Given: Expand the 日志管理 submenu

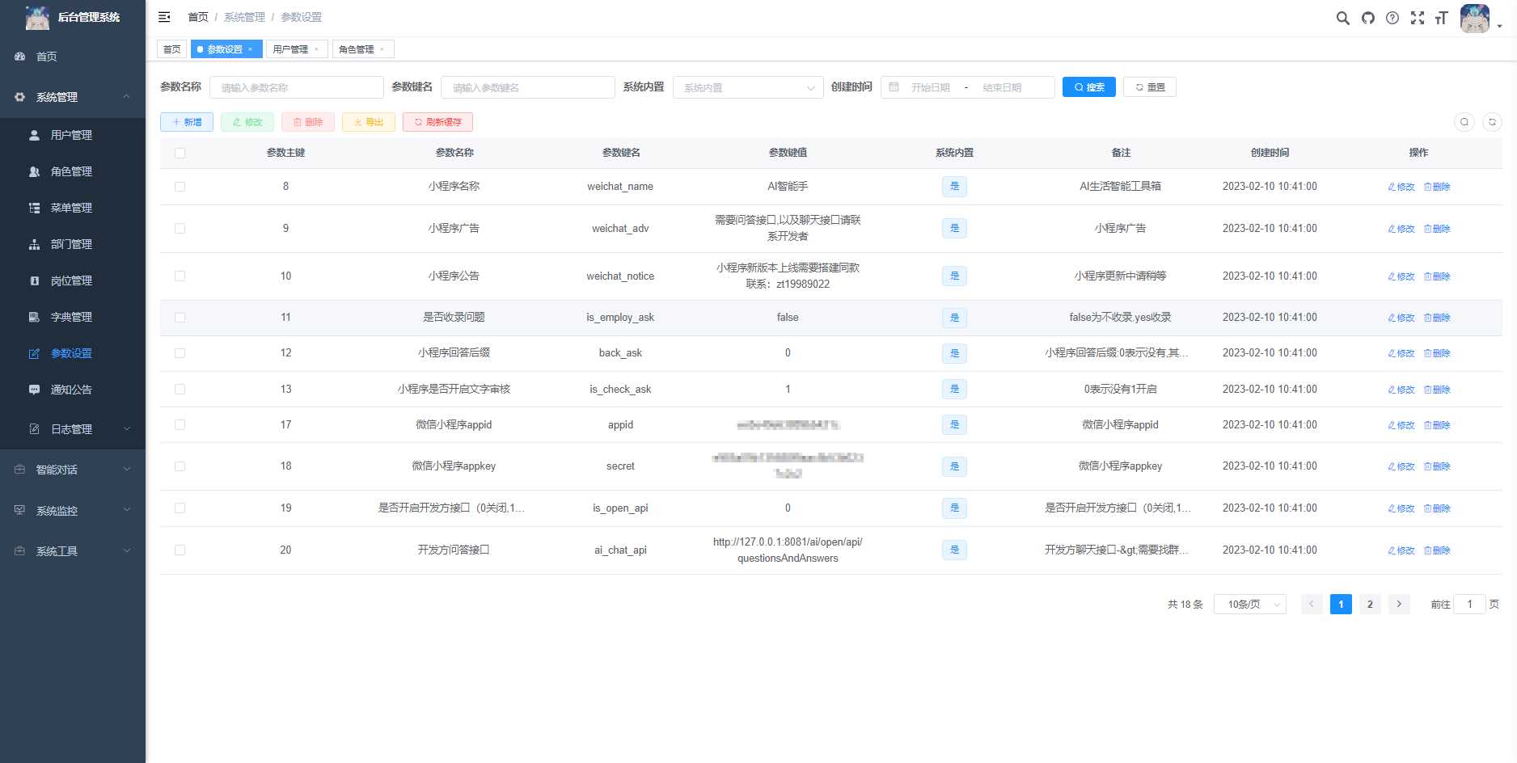Looking at the screenshot, I should 73,429.
